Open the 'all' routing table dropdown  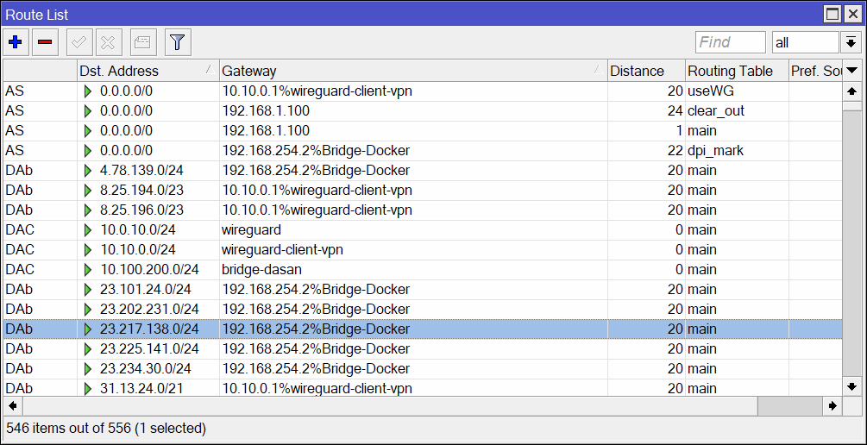805,42
